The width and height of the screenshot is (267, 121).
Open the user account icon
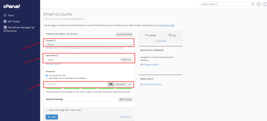pyautogui.click(x=264, y=4)
